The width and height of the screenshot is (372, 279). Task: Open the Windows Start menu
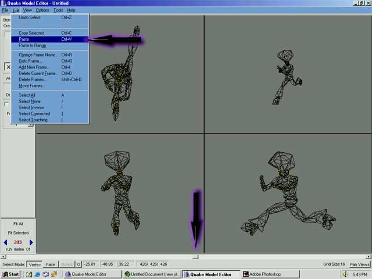click(x=10, y=274)
